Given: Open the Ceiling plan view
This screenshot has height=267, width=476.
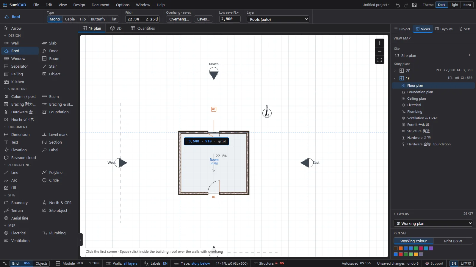Looking at the screenshot, I should [416, 98].
